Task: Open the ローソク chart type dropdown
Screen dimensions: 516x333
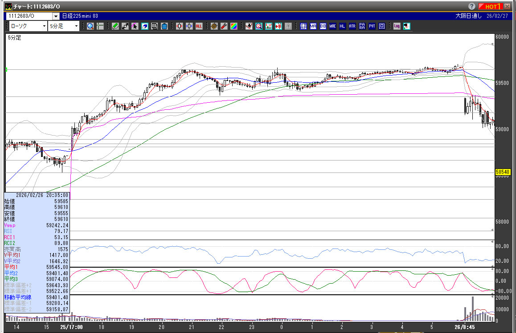Action: tap(28, 26)
